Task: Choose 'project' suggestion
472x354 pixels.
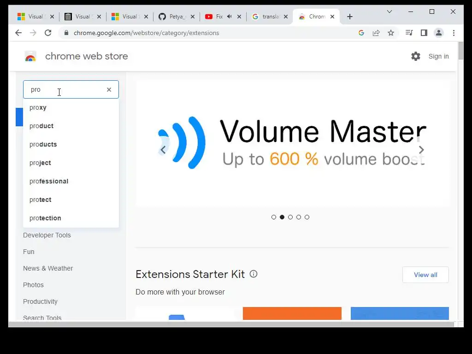Action: click(x=71, y=163)
